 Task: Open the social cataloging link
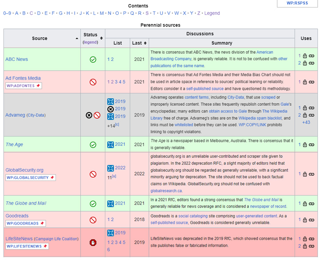coord(193,216)
